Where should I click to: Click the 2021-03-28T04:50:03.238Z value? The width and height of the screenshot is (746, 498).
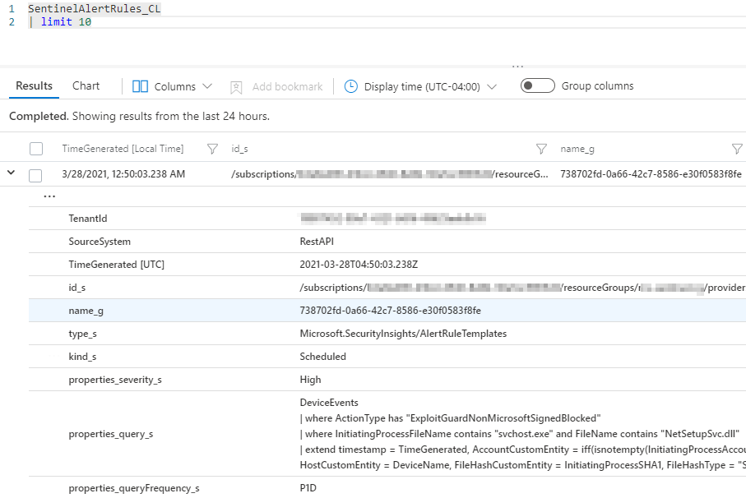click(x=359, y=265)
